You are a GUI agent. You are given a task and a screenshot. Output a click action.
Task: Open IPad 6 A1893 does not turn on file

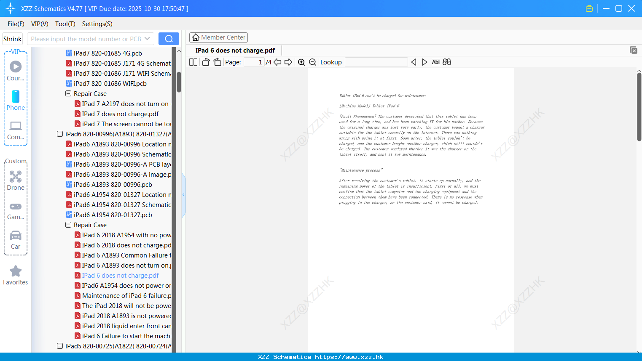(123, 265)
